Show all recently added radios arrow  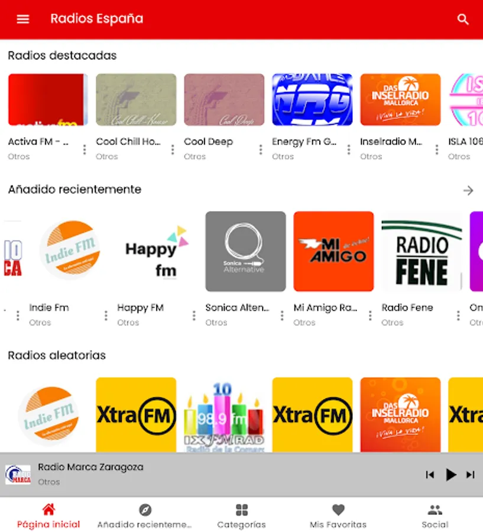468,190
